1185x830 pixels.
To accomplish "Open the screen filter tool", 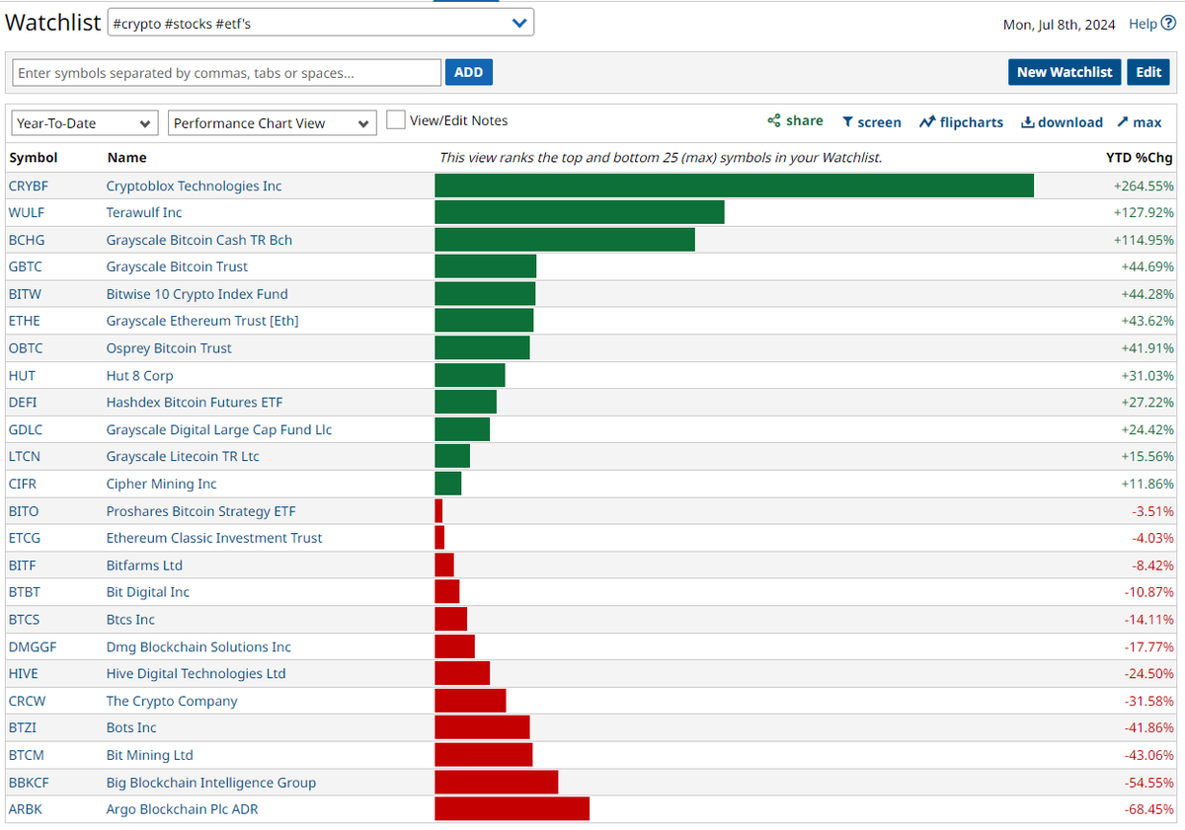I will [871, 122].
